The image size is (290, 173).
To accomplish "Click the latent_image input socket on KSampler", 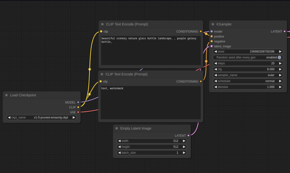I will [x=212, y=46].
